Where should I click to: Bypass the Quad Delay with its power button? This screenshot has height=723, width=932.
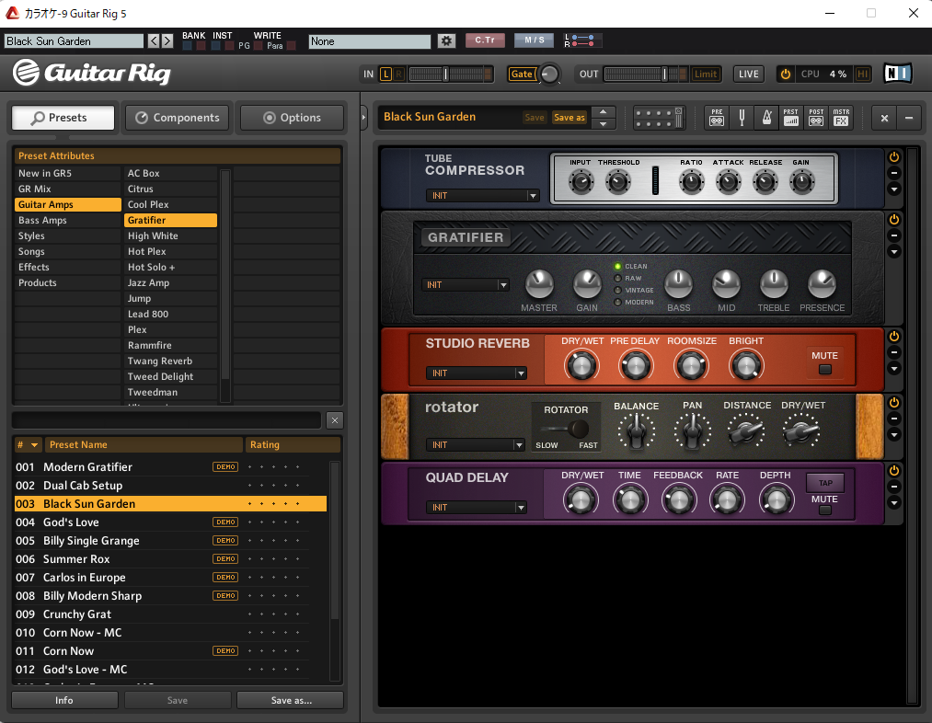[894, 471]
